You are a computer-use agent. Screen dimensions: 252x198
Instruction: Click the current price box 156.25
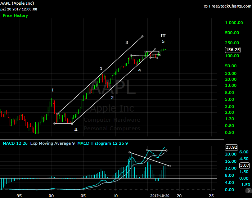point(233,50)
